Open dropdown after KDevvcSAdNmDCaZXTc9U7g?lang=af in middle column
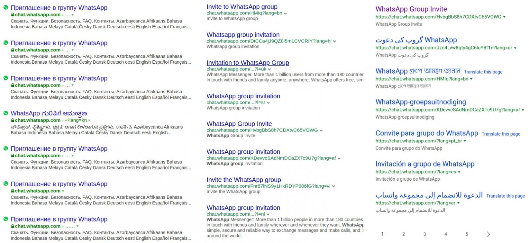Image resolution: width=529 pixels, height=243 pixels. [339, 159]
